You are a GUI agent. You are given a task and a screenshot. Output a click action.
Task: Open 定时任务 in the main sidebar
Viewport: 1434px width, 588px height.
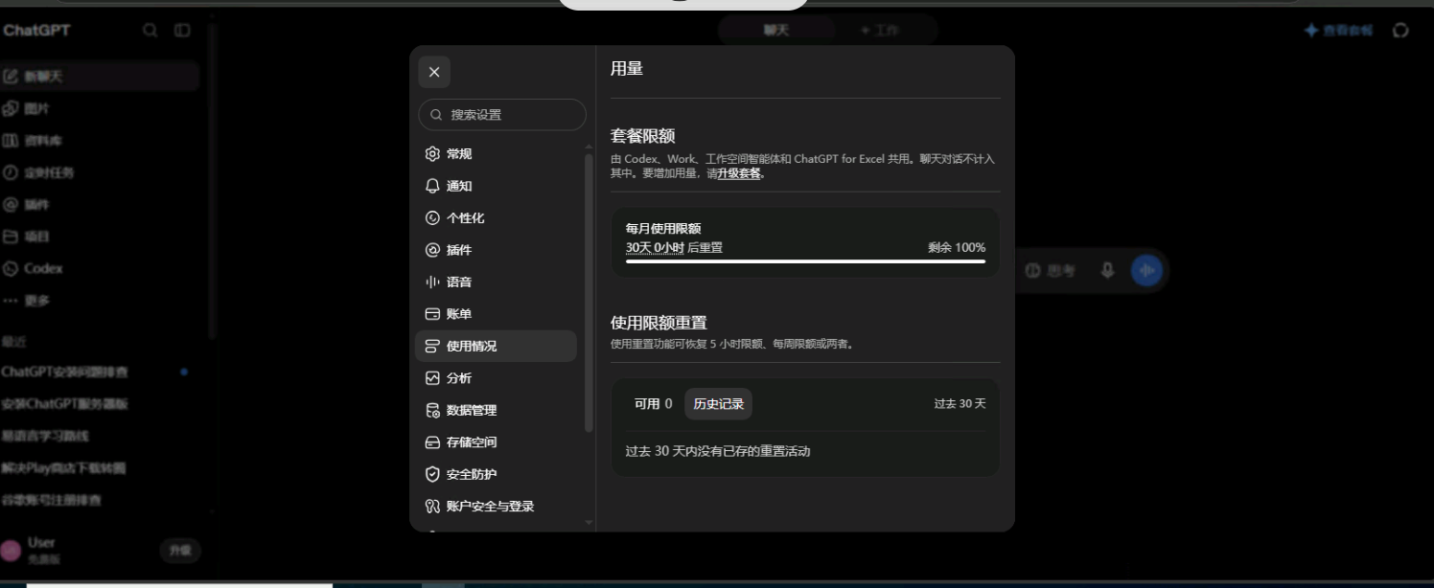click(100, 173)
